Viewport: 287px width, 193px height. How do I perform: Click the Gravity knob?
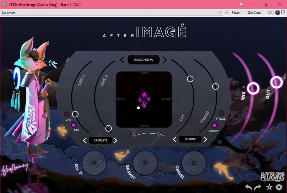[x=145, y=163]
